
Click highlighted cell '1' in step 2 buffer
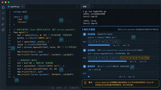pyautogui.click(x=122, y=58)
